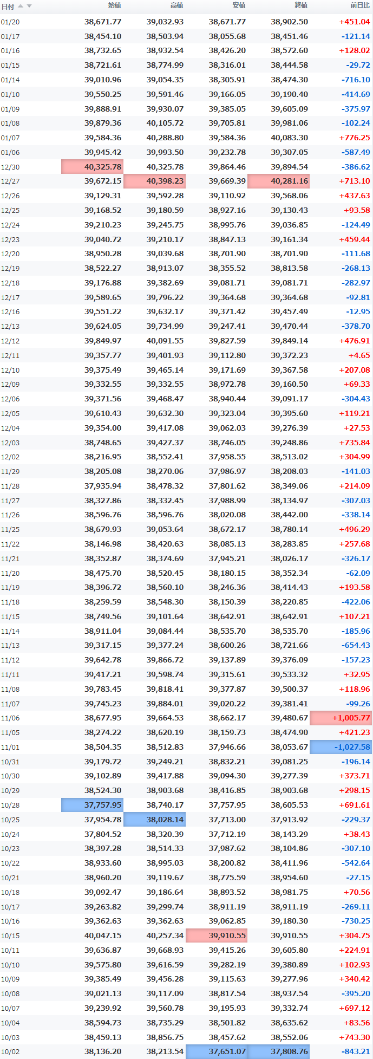
Task: Click highlighted change +1,005.77
Action: point(341,718)
